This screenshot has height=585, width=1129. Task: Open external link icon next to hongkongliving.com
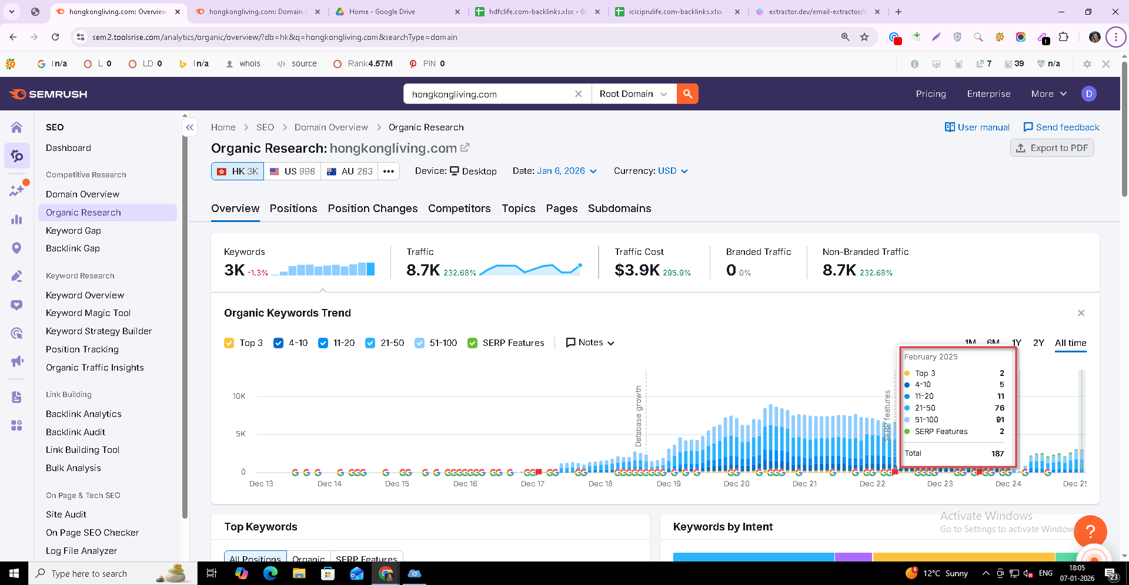point(465,148)
